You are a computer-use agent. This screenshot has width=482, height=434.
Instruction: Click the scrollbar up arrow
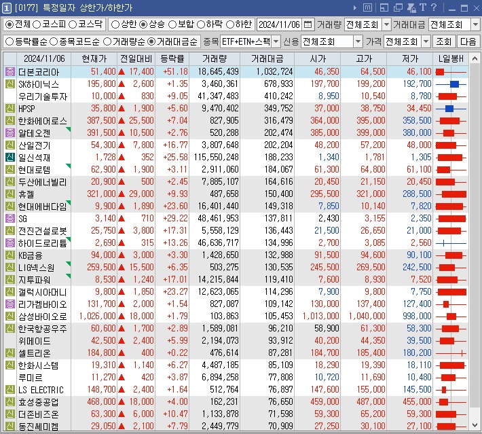point(475,58)
